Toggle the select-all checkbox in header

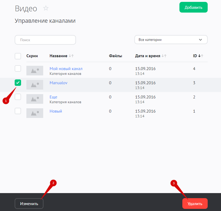click(18, 56)
